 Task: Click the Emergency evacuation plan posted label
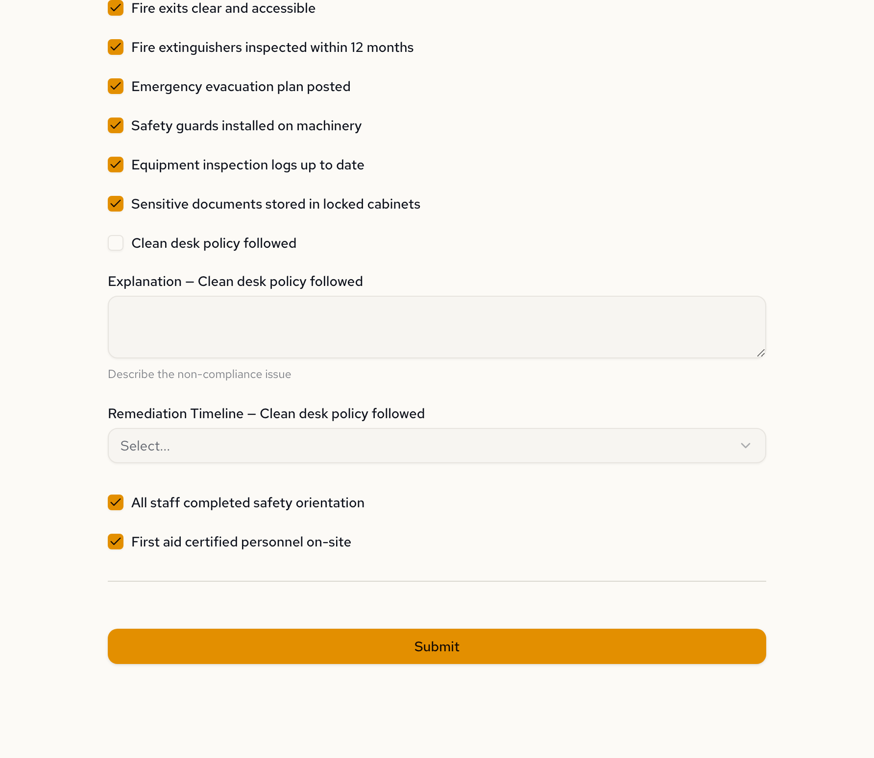(241, 87)
